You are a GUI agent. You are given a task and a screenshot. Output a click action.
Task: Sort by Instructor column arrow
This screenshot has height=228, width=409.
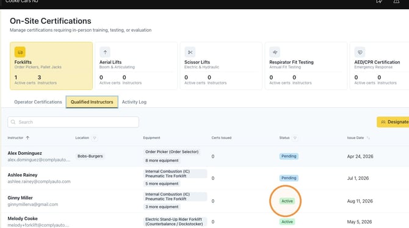[x=27, y=138]
